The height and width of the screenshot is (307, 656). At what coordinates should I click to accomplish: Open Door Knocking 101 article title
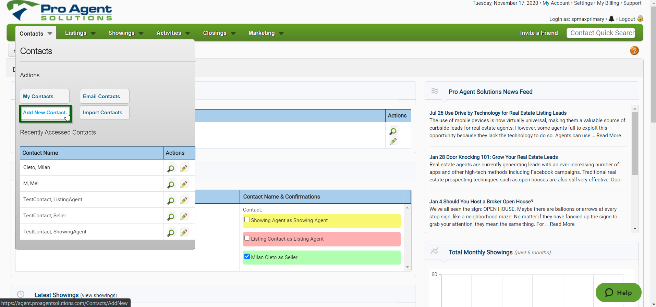[x=494, y=157]
